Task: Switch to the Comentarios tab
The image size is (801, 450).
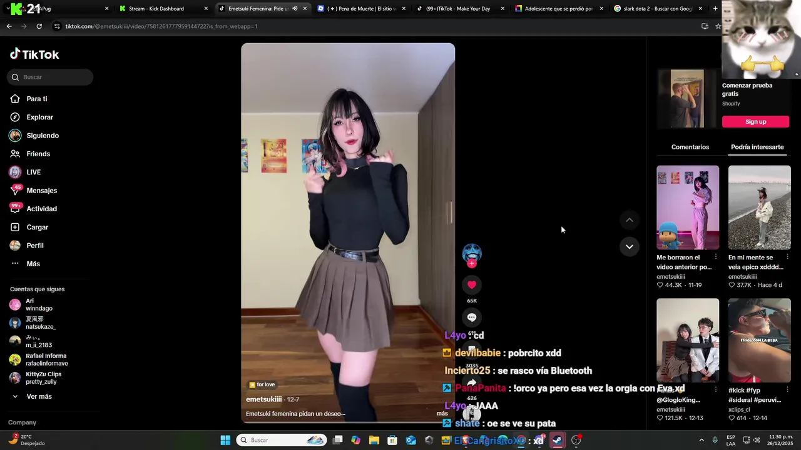Action: (x=690, y=147)
